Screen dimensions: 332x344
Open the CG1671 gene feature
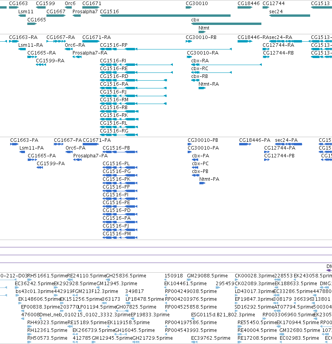[x=91, y=7]
